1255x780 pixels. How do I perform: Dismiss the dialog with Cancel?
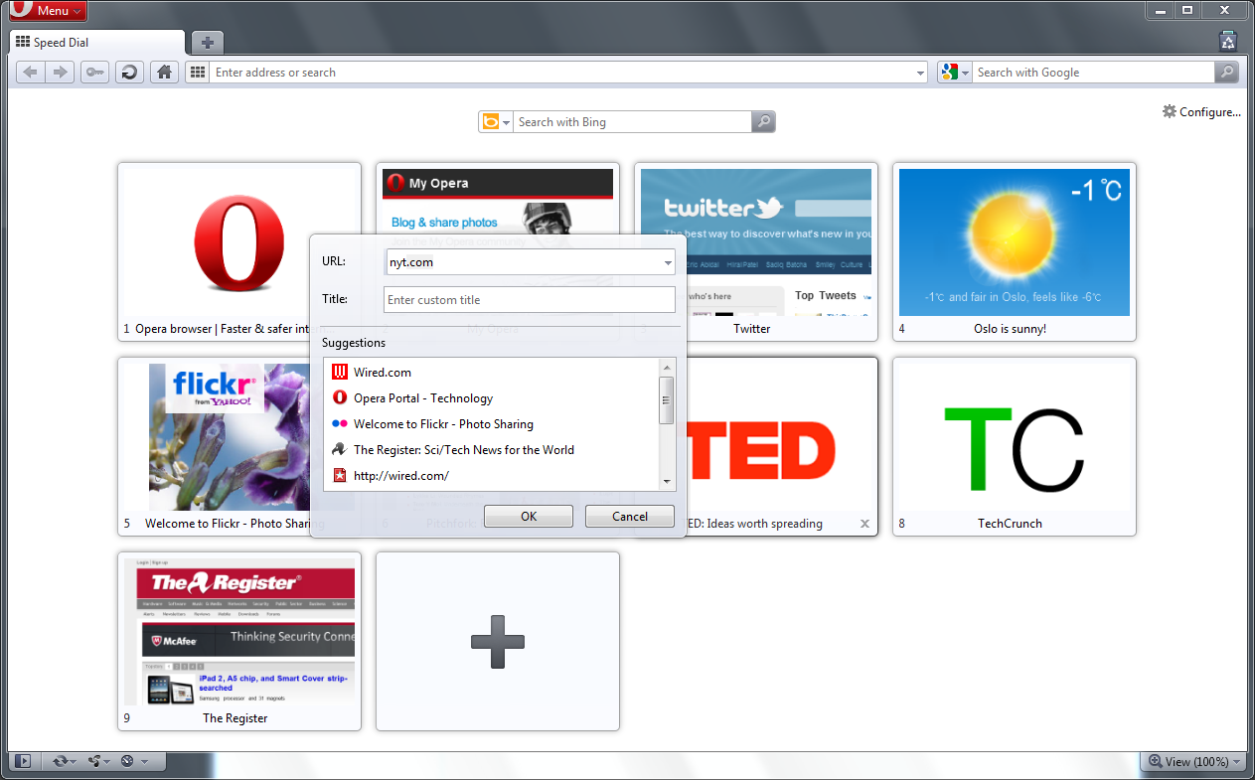point(630,517)
